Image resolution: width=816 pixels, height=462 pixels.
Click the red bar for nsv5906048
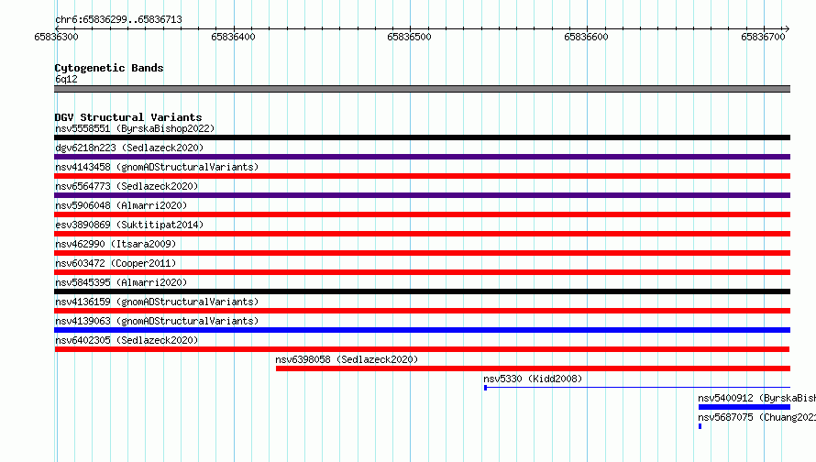pos(422,214)
